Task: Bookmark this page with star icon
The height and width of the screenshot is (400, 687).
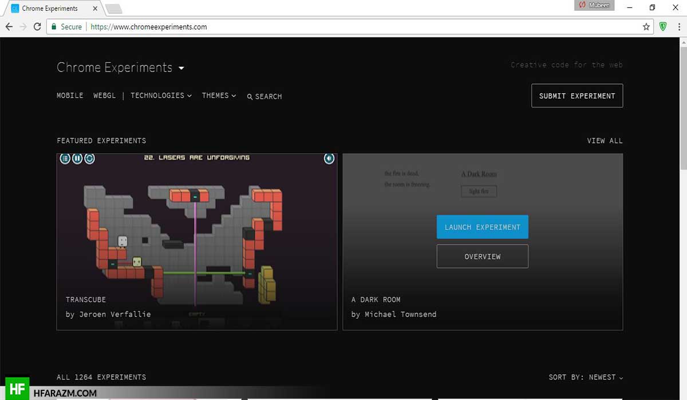Action: pos(646,27)
